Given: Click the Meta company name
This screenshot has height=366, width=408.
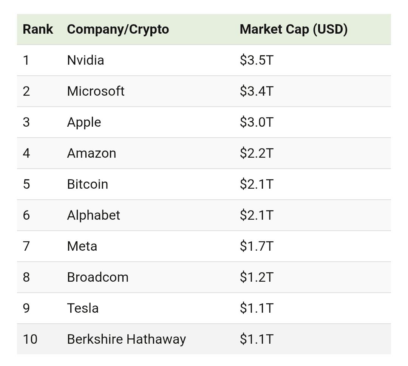Looking at the screenshot, I should [82, 247].
